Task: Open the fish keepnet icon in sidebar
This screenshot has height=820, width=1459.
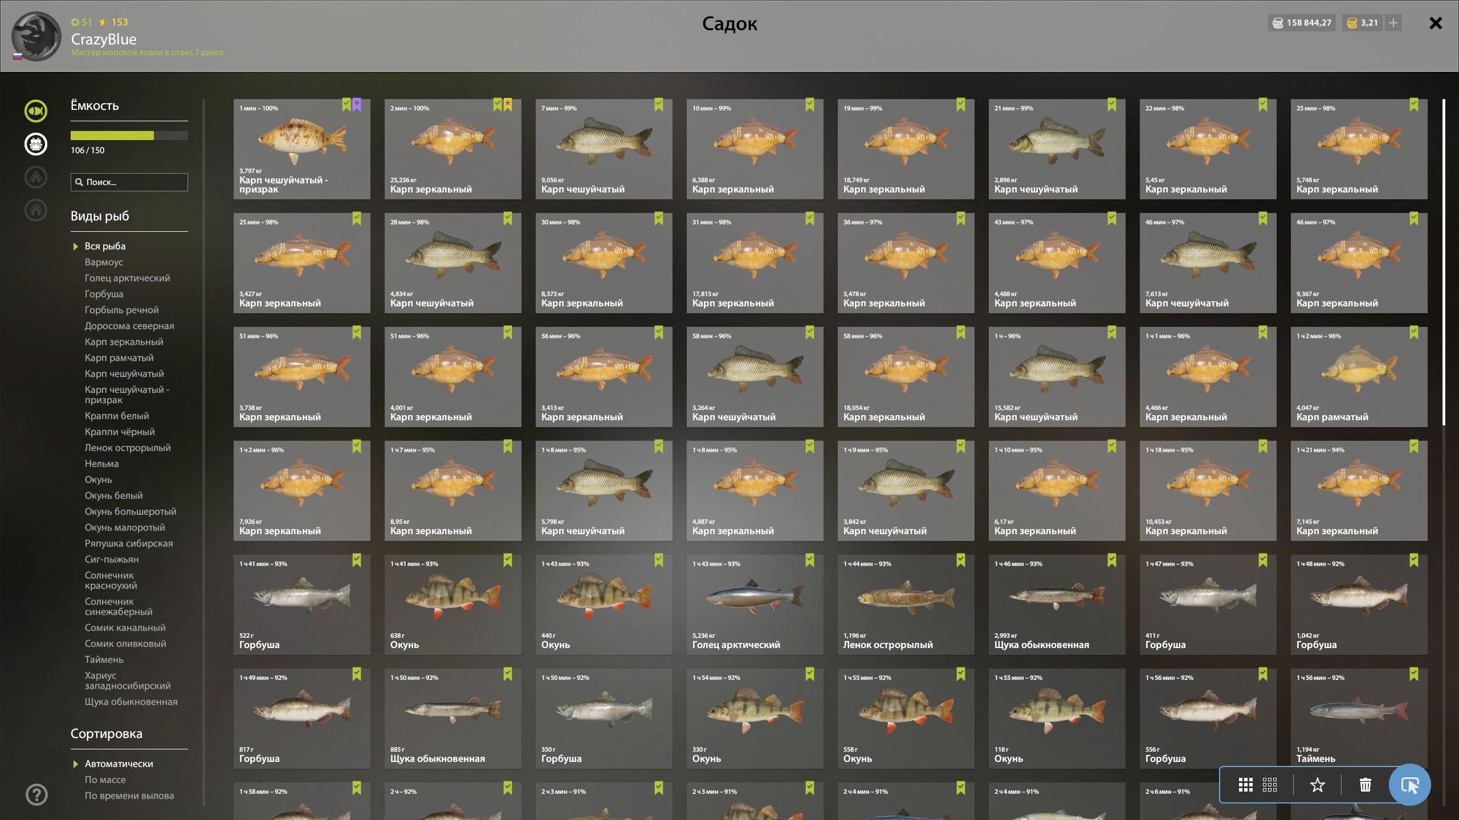Action: pyautogui.click(x=36, y=111)
